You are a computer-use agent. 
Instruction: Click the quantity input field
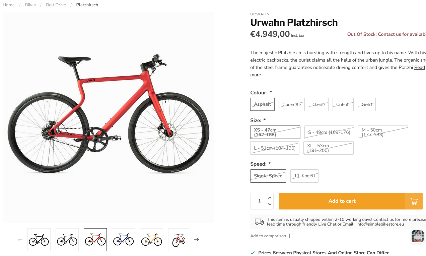pos(259,201)
